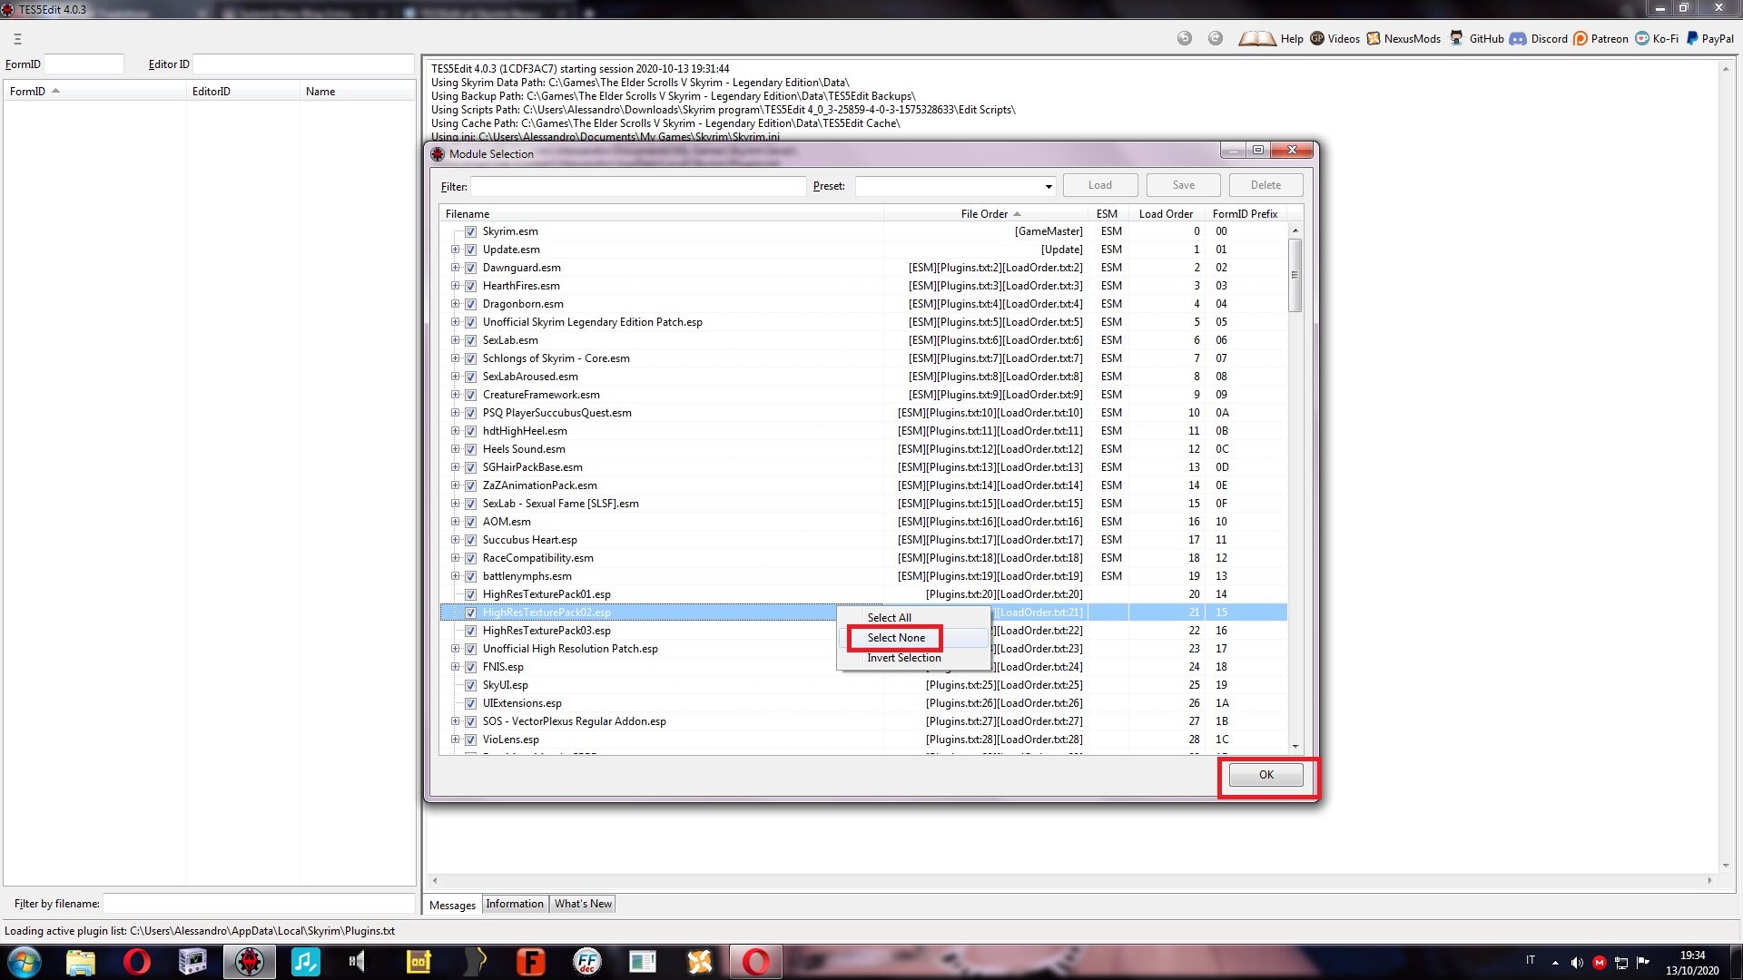Open the Videos link icon
Viewport: 1743px width, 980px height.
pos(1317,38)
